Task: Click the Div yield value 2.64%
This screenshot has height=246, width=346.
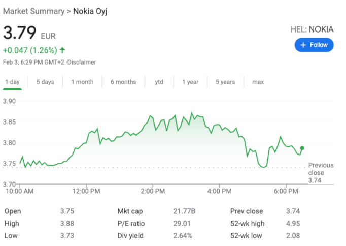Action: (x=183, y=235)
